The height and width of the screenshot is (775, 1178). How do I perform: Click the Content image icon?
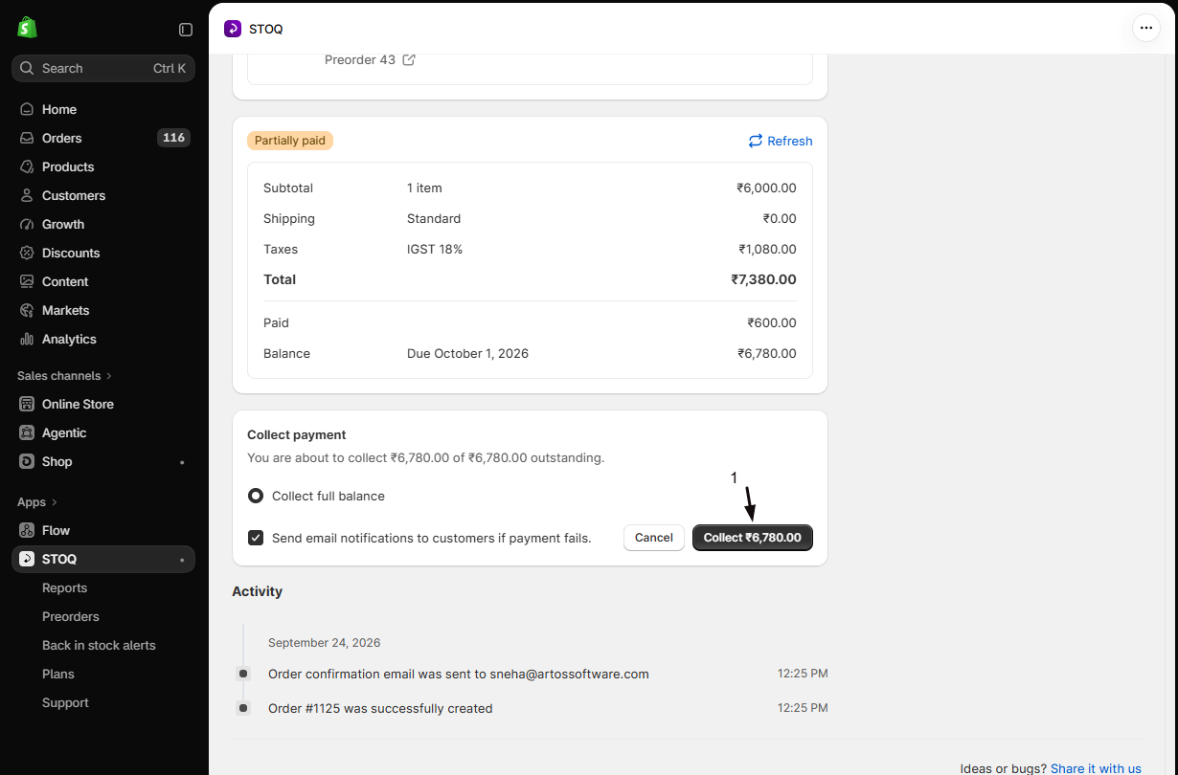(27, 281)
